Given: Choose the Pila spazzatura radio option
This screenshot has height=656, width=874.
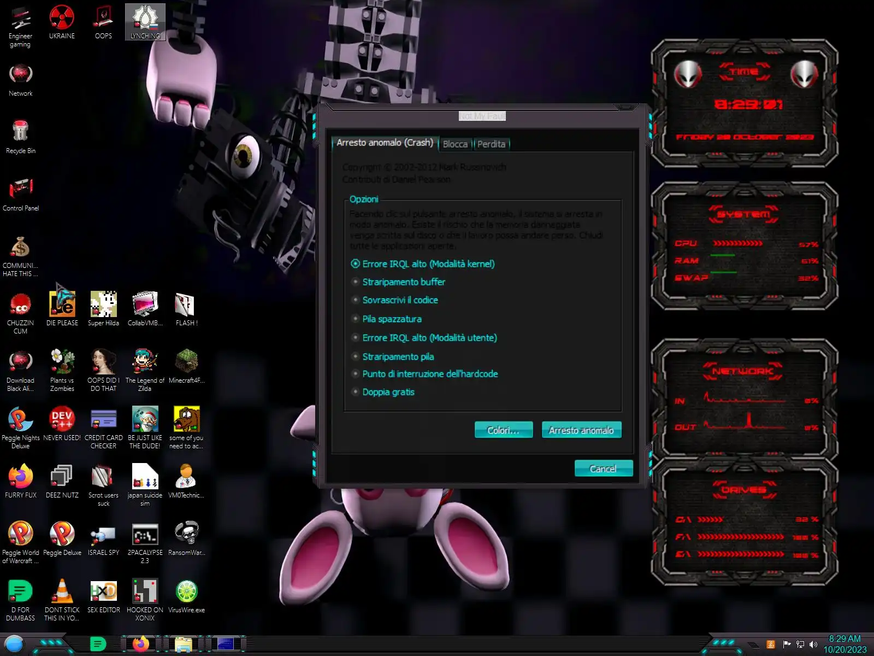Looking at the screenshot, I should click(386, 319).
